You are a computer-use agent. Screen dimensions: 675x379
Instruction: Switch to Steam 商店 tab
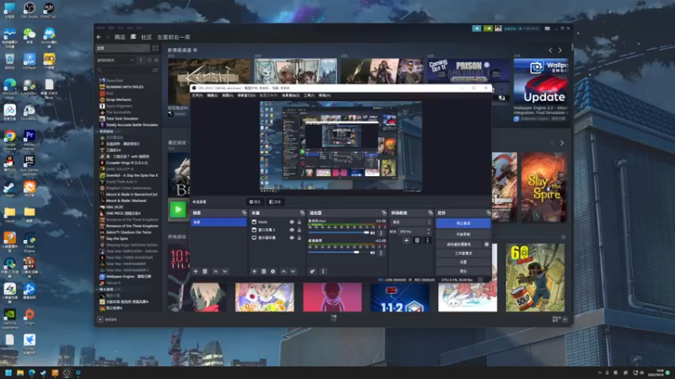click(x=120, y=37)
